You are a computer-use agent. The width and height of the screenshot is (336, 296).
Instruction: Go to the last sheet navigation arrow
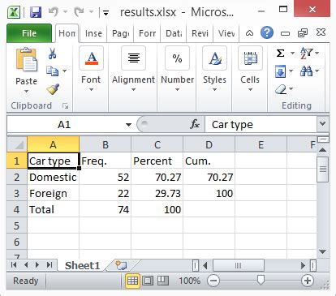(50, 265)
